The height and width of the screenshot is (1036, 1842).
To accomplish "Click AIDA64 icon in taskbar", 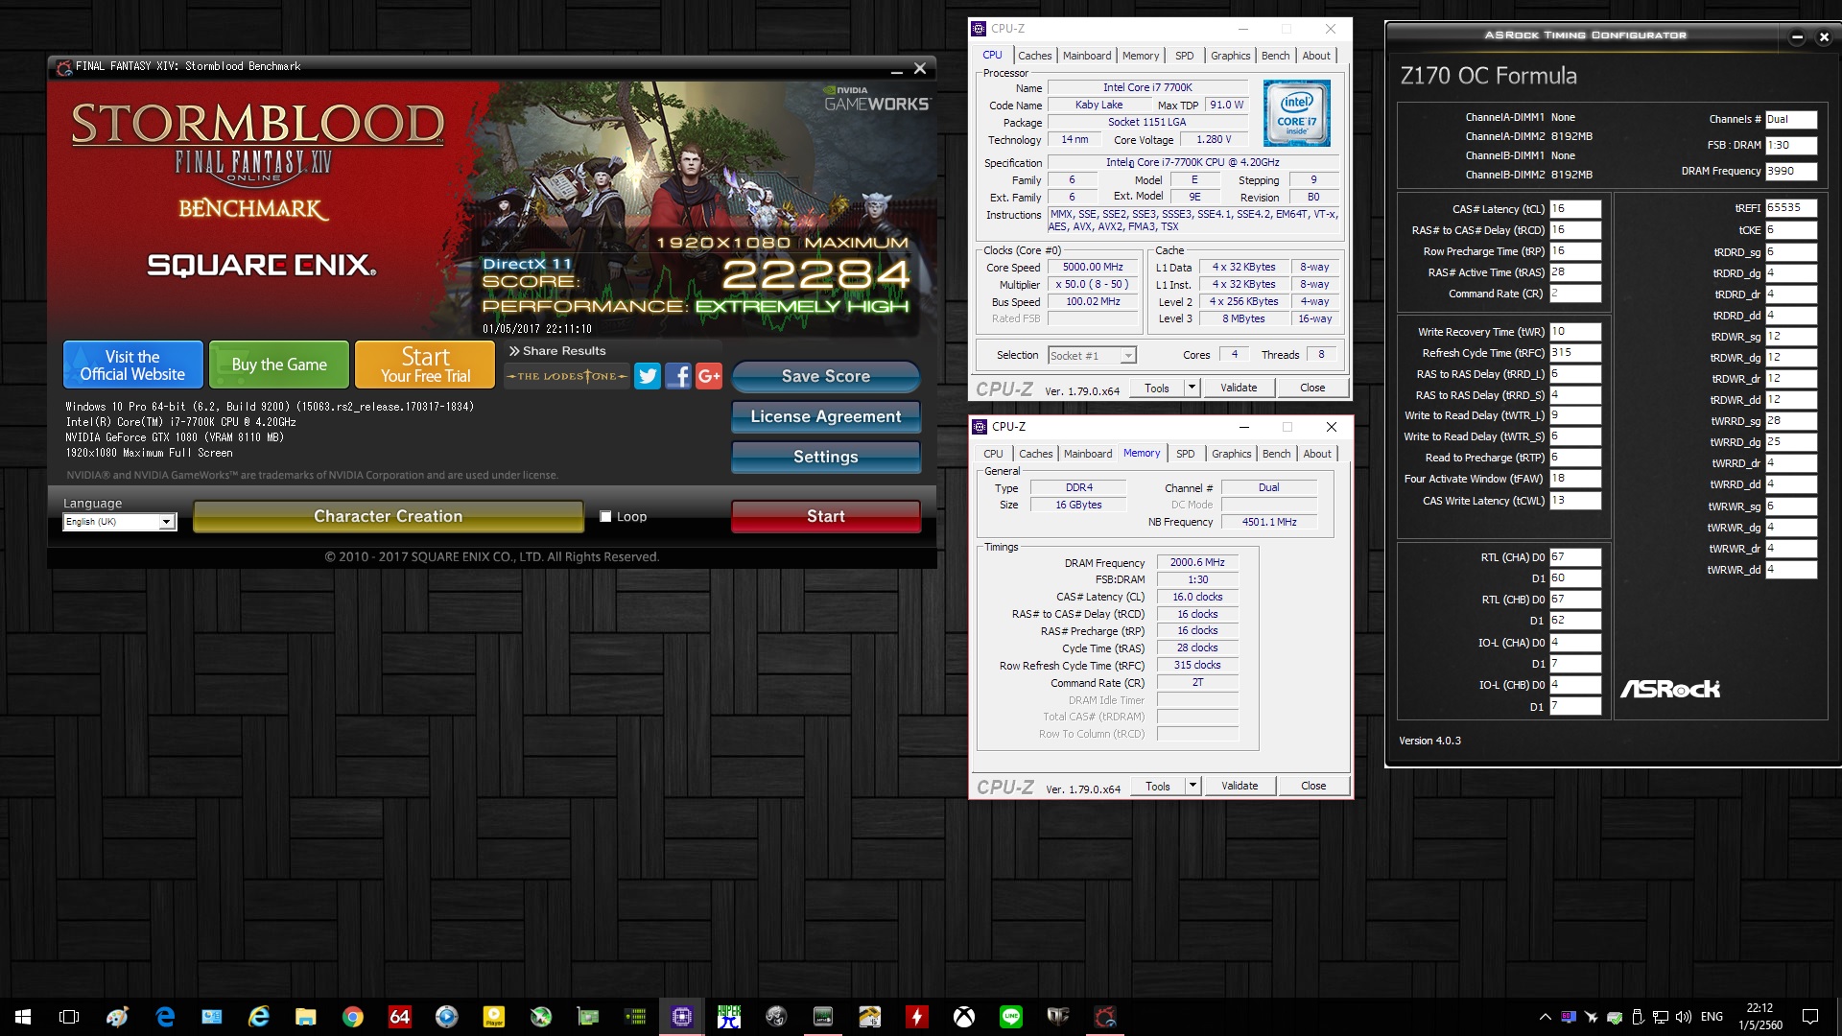I will coord(400,1017).
